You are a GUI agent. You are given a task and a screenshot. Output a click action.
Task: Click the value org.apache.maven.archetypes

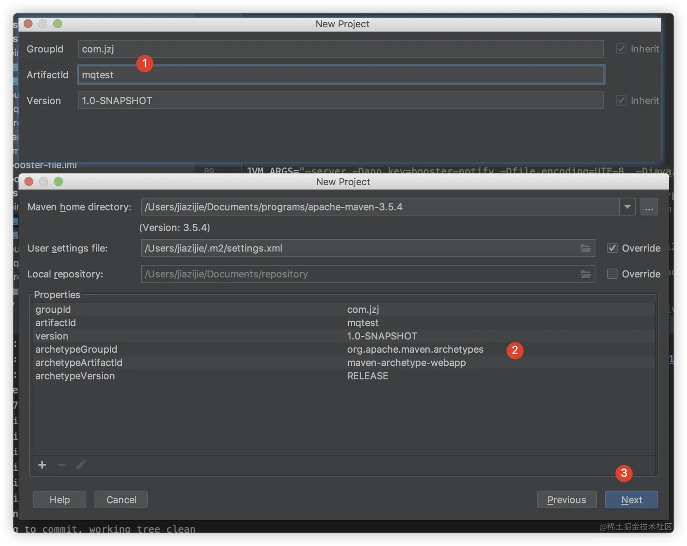click(415, 349)
